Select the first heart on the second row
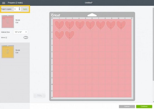The image size is (154, 109). [x=59, y=35]
